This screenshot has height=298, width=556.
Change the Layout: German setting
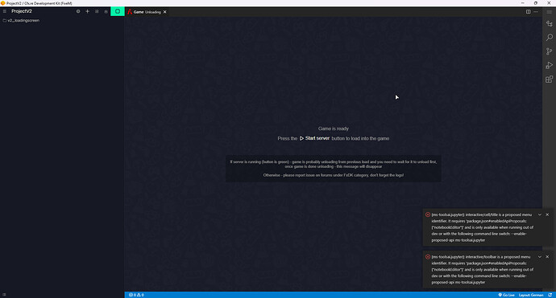tap(531, 295)
